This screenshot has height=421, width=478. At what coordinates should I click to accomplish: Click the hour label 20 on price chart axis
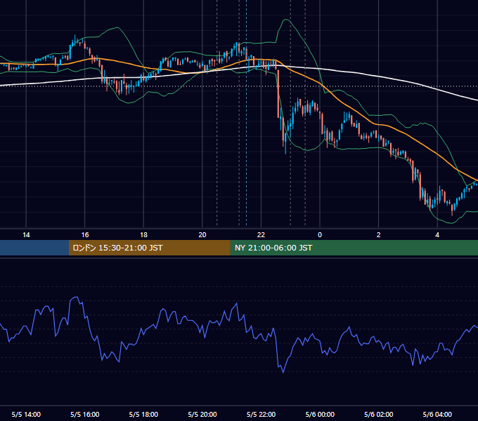pos(202,235)
